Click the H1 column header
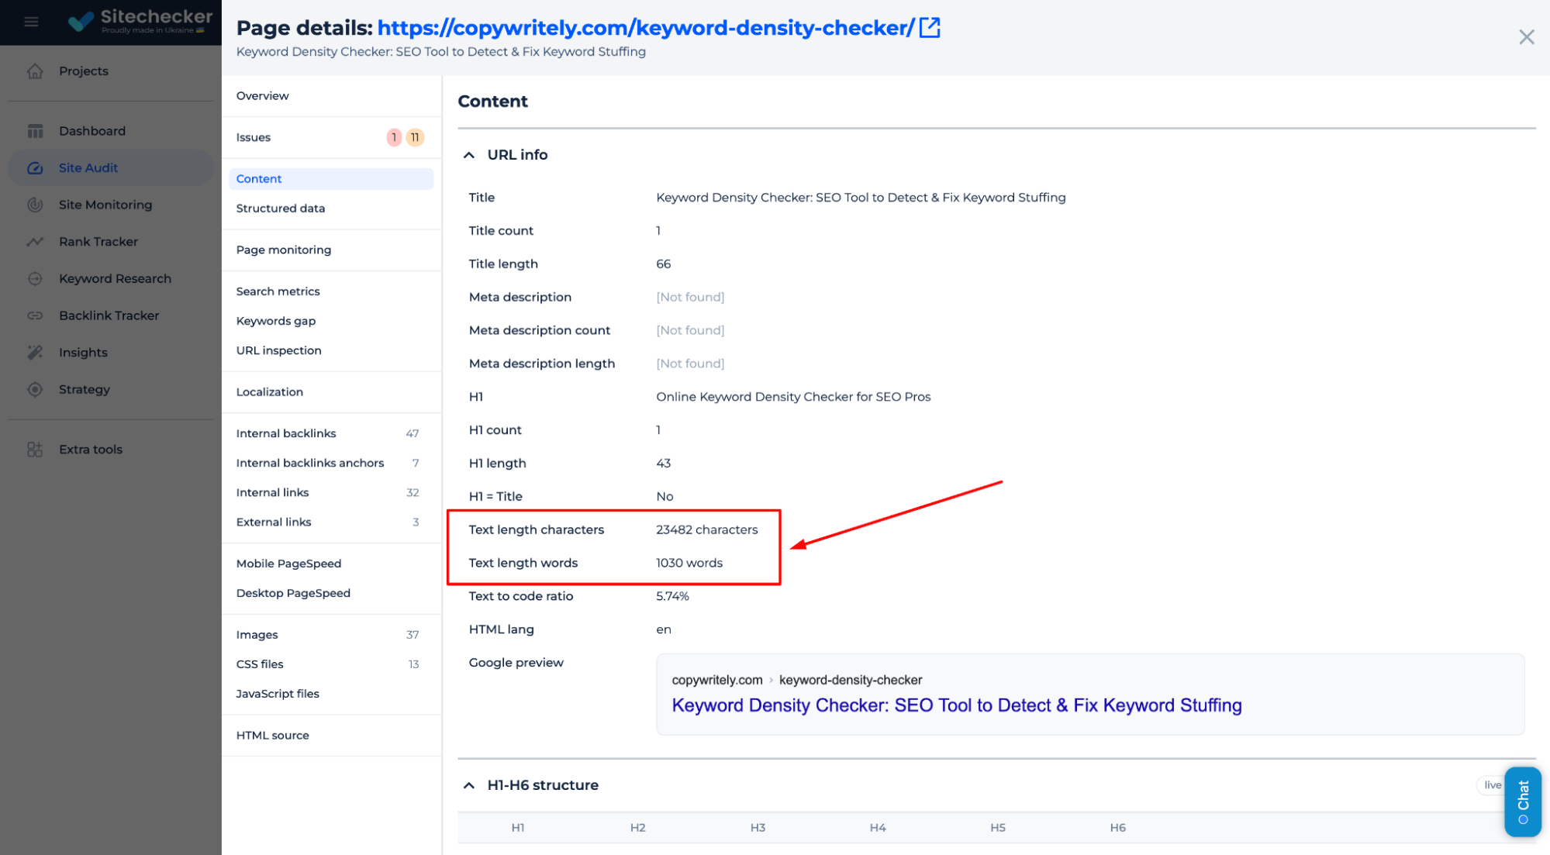This screenshot has width=1550, height=855. point(517,828)
